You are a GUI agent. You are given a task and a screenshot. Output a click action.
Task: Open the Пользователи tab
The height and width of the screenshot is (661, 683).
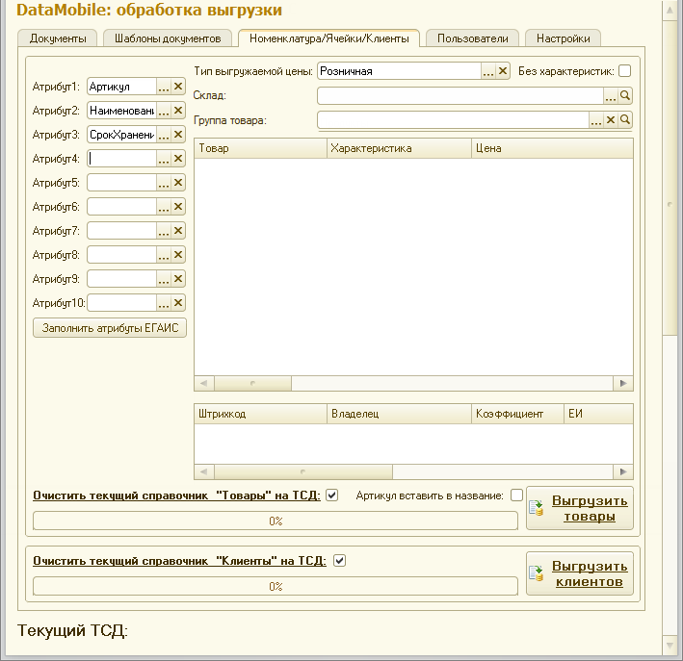point(473,38)
